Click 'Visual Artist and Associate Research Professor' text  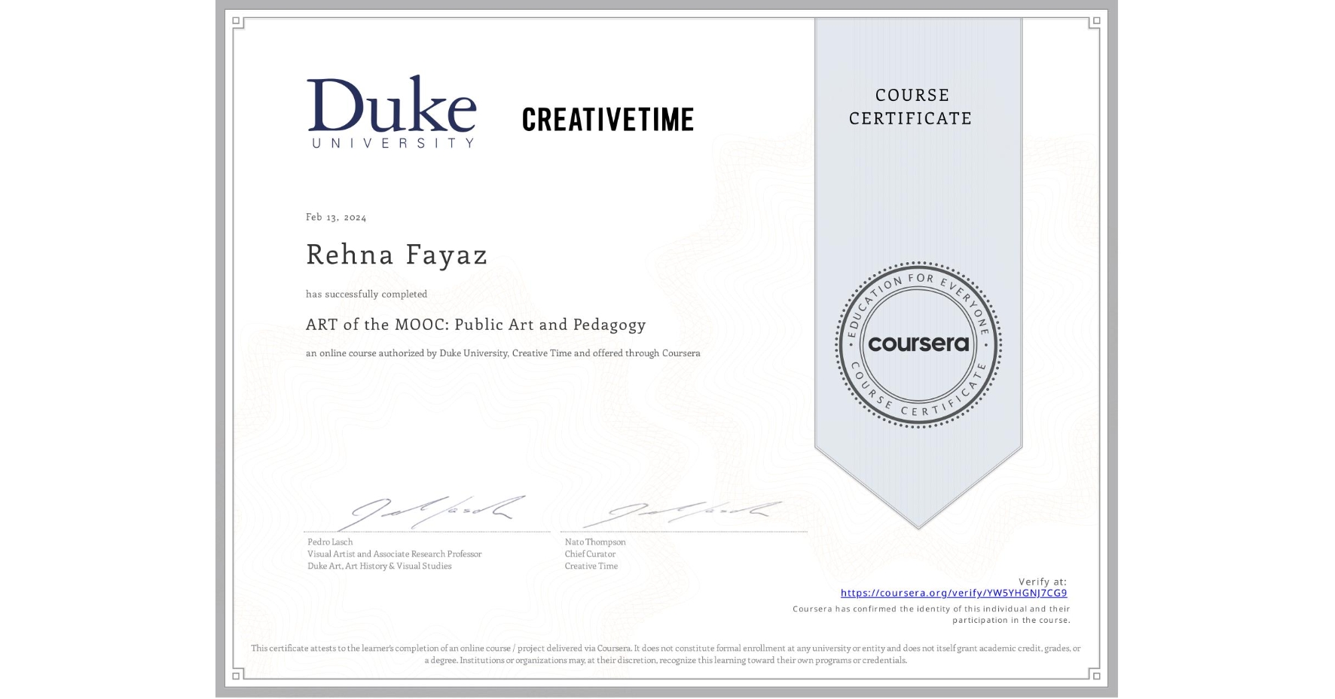[x=394, y=554]
